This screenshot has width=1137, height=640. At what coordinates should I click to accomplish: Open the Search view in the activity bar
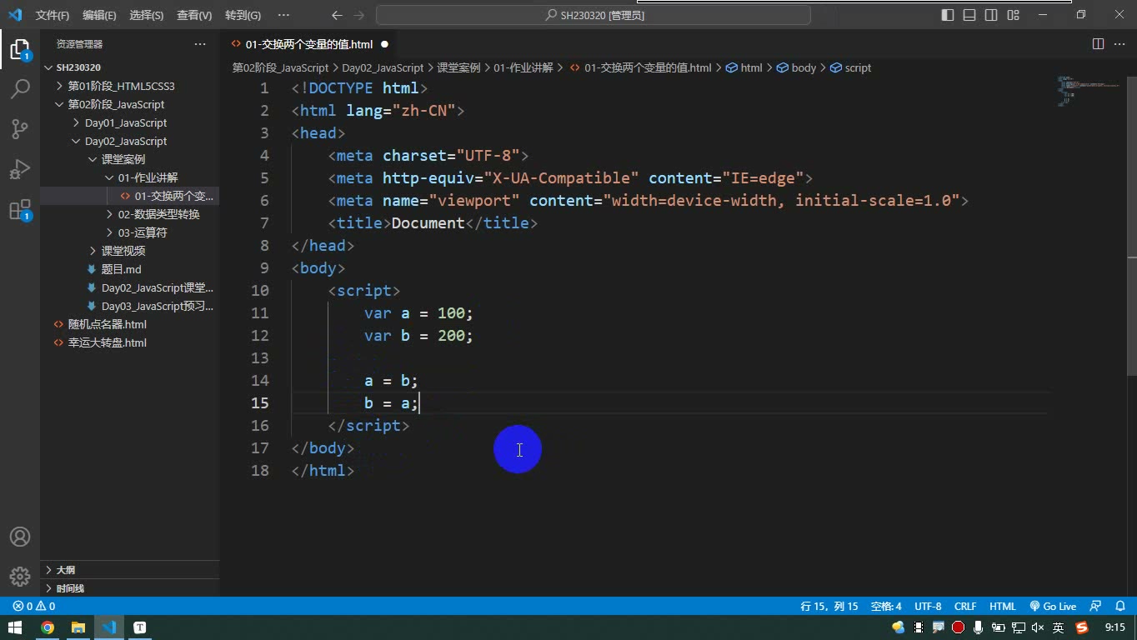coord(20,88)
